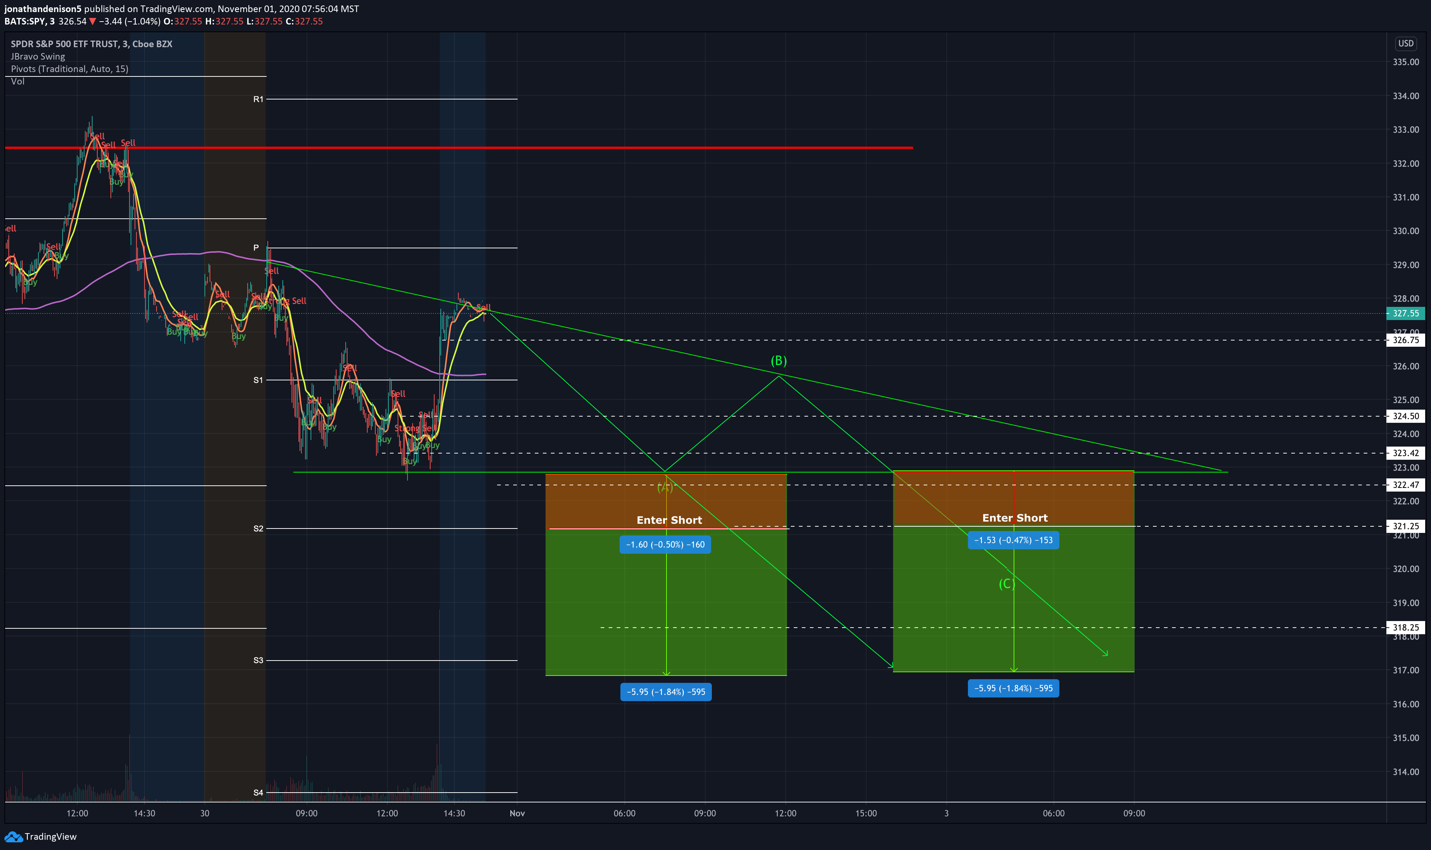
Task: Click the S3 pivot label
Action: point(258,661)
